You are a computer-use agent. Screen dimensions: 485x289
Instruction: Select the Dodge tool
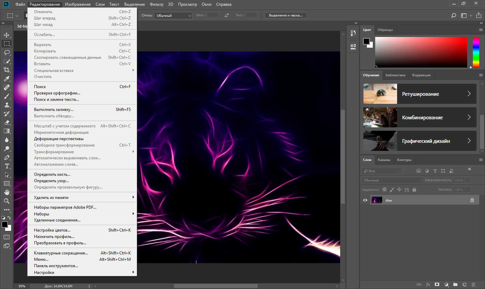pos(7,149)
